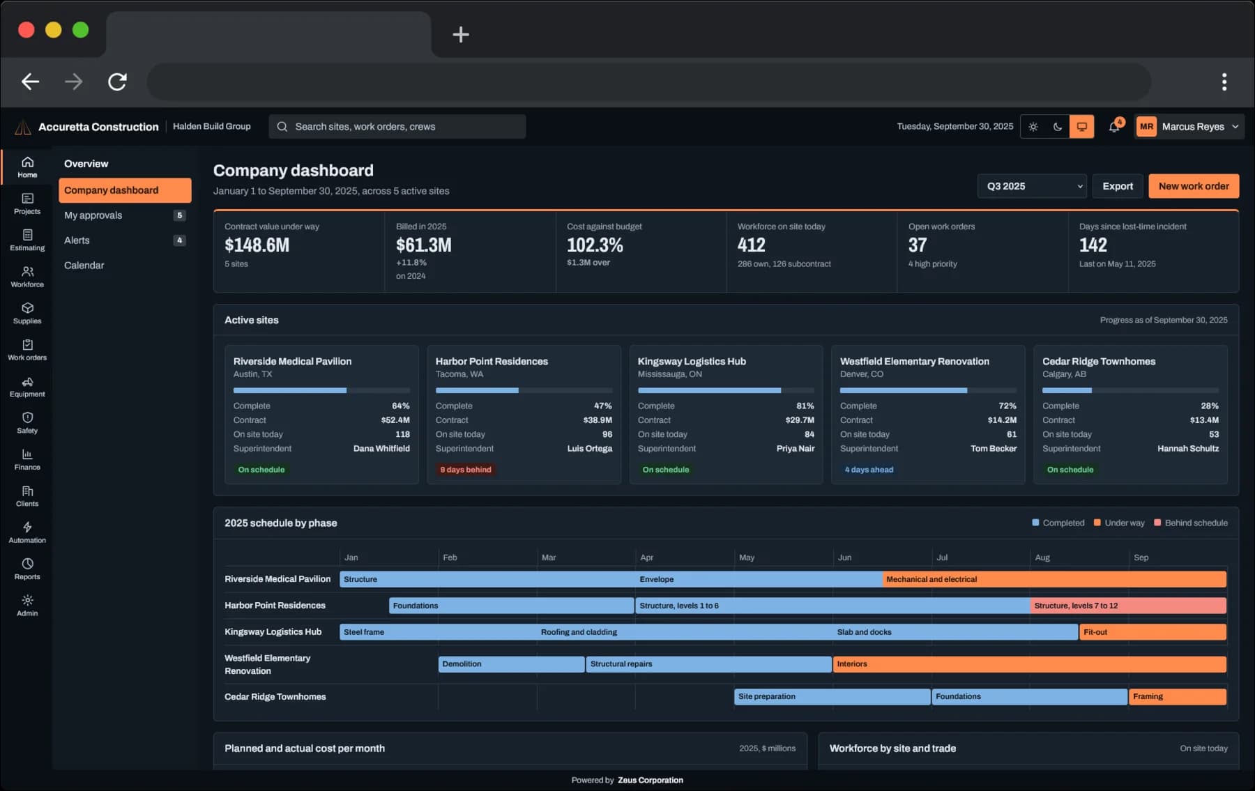Open Supplies from the sidebar
This screenshot has width=1255, height=791.
pos(27,314)
